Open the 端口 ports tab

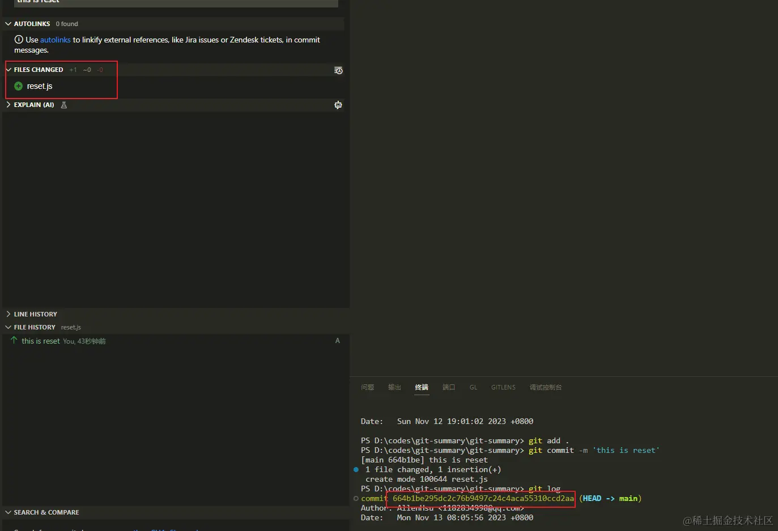coord(449,387)
